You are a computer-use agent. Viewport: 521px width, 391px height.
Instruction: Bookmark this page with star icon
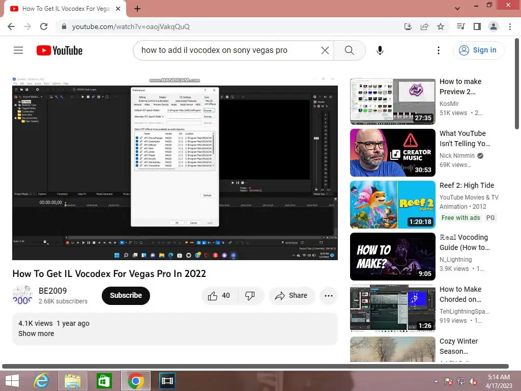pos(441,26)
